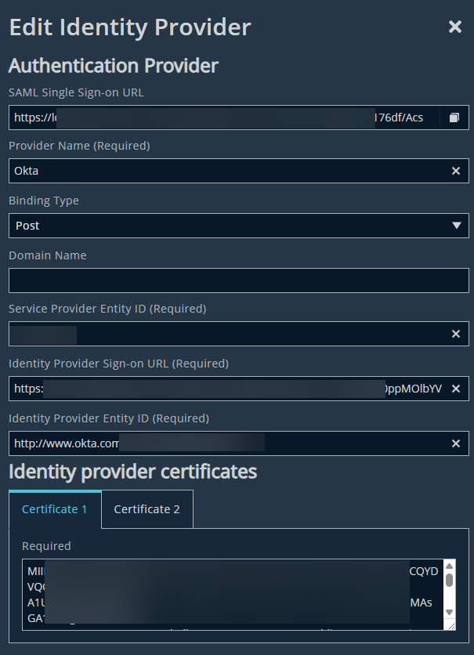The width and height of the screenshot is (474, 655).
Task: Click the Domain Name label
Action: point(48,255)
